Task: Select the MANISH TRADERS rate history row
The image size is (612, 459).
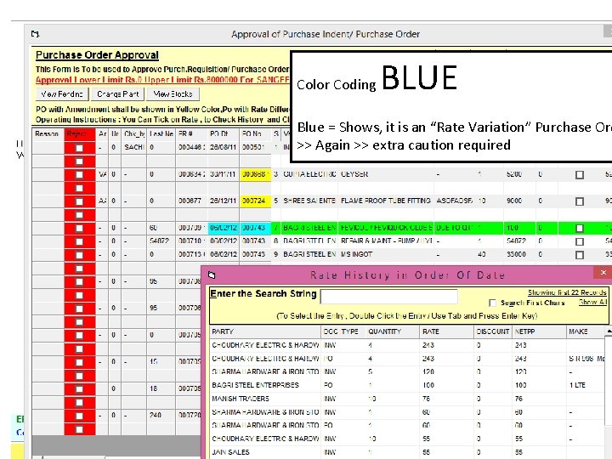Action: [407, 399]
